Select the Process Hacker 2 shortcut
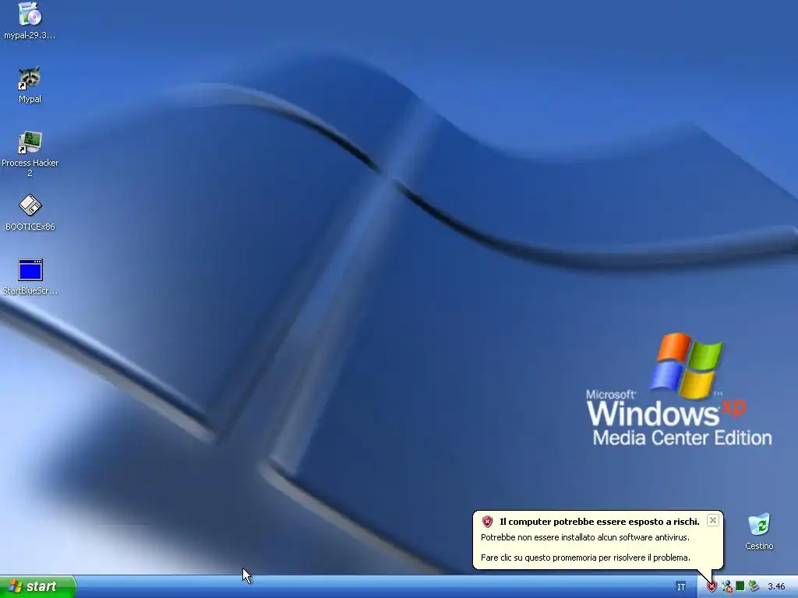 pos(30,153)
